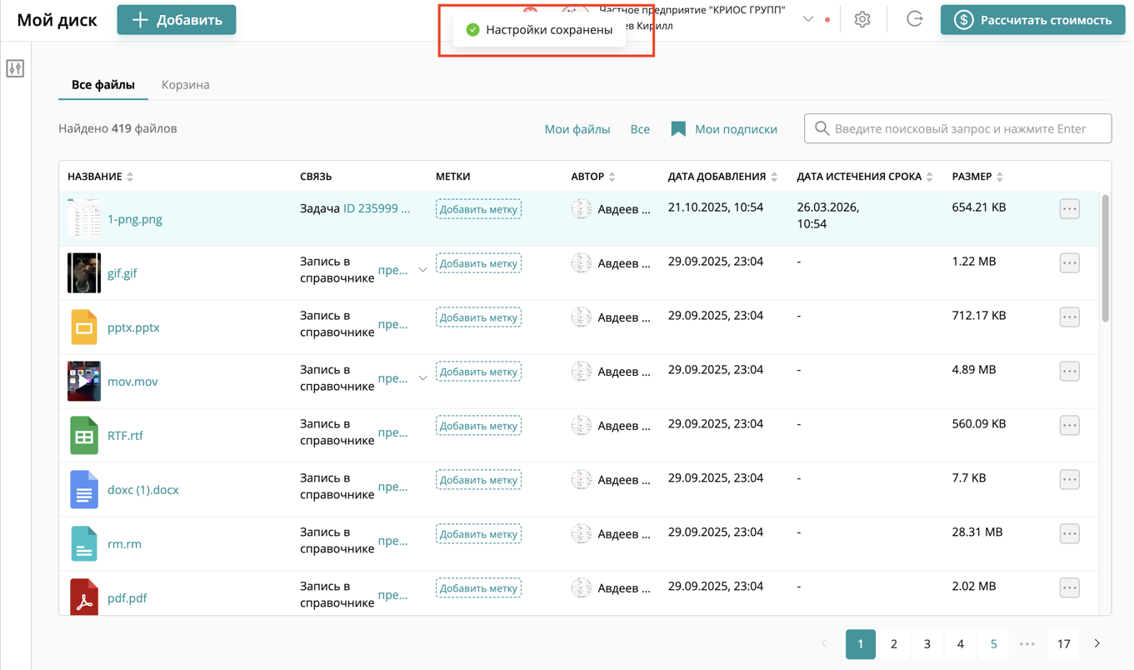Click the doxc (1).docx document icon
The height and width of the screenshot is (670, 1134).
84,490
